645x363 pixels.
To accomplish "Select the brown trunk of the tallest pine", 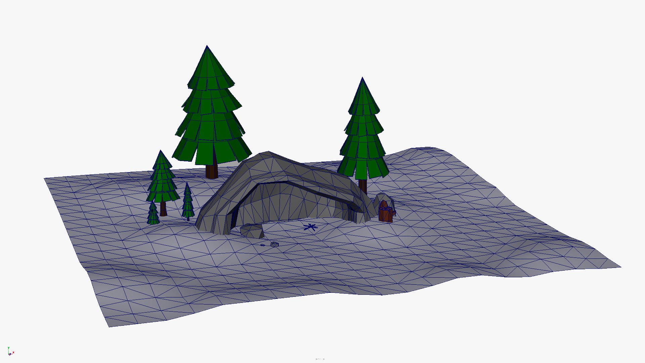I will (x=211, y=171).
